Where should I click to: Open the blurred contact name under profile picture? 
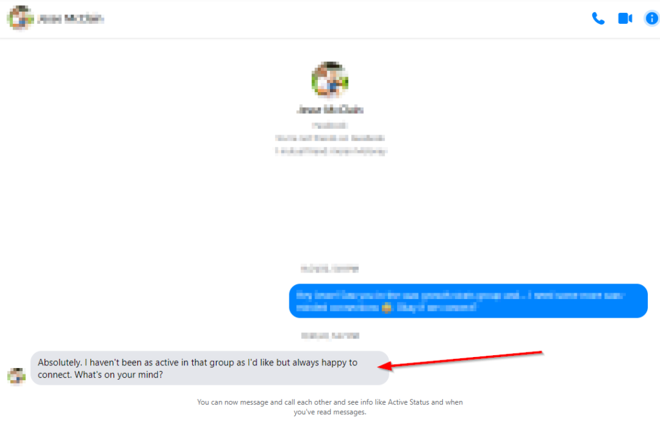330,110
